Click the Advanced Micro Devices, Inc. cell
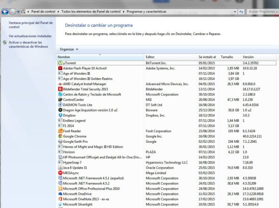 (x=167, y=84)
